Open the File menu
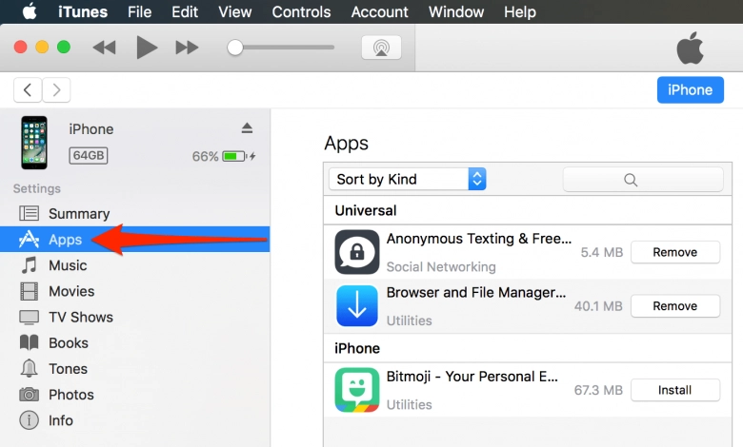The width and height of the screenshot is (743, 447). coord(139,11)
